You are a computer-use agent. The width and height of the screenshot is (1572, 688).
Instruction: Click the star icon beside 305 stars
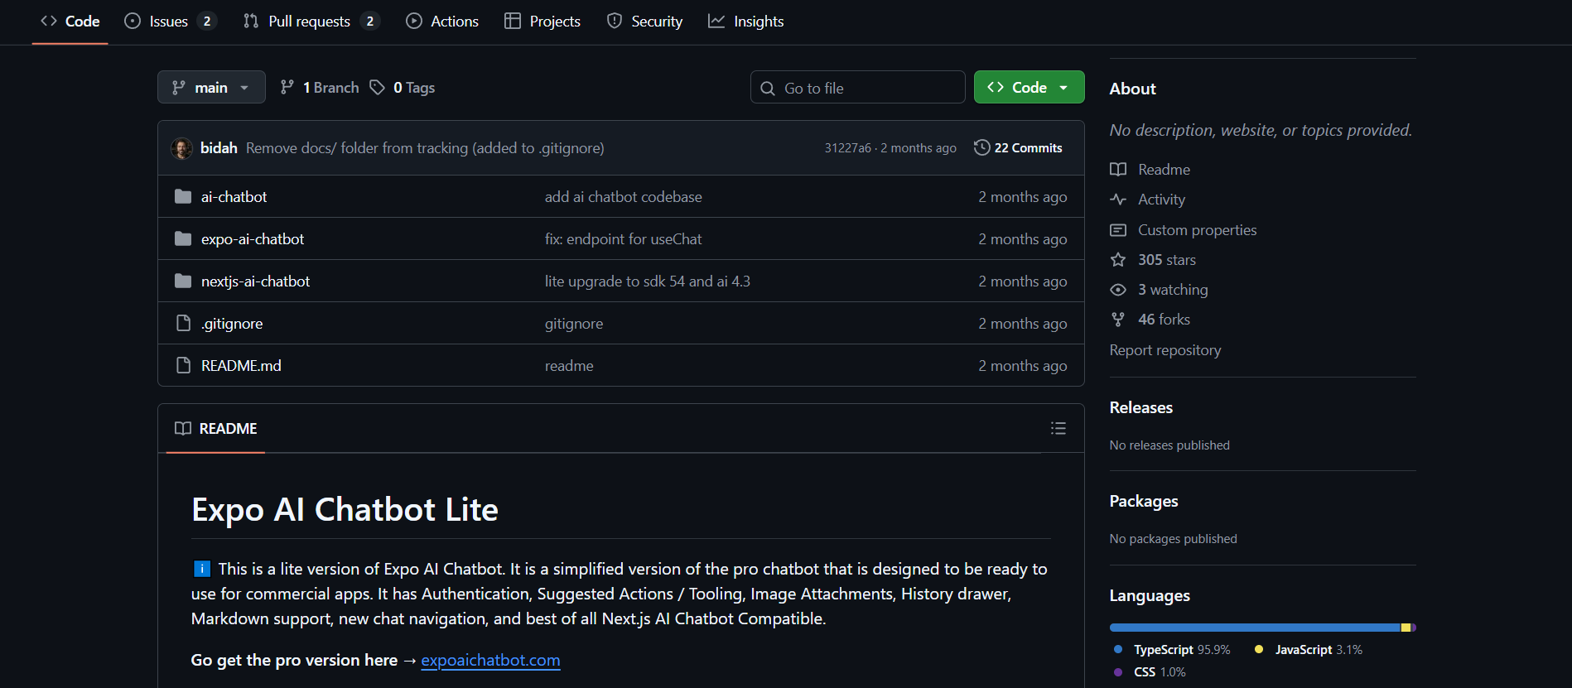point(1118,260)
